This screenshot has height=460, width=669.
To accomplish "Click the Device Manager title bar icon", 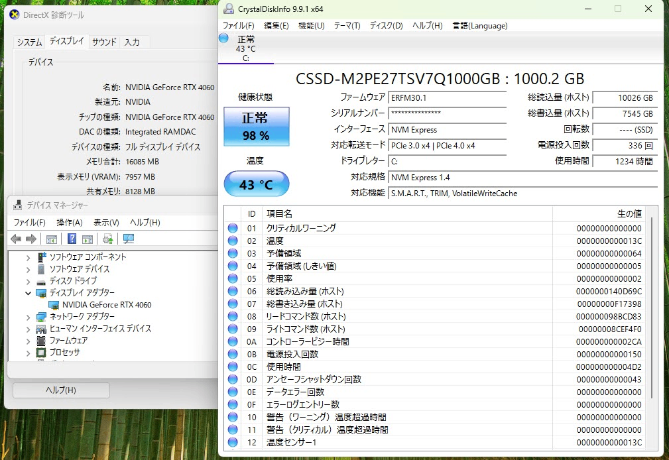I will click(x=17, y=205).
